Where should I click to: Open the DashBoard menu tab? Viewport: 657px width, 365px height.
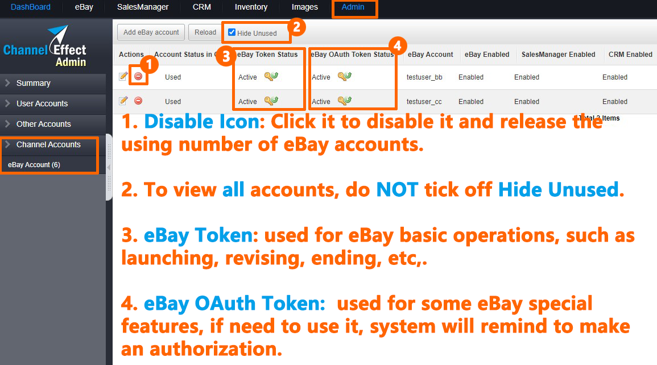tap(31, 7)
